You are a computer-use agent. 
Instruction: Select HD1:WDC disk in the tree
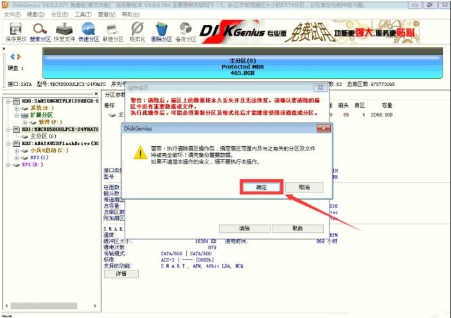tap(60, 129)
